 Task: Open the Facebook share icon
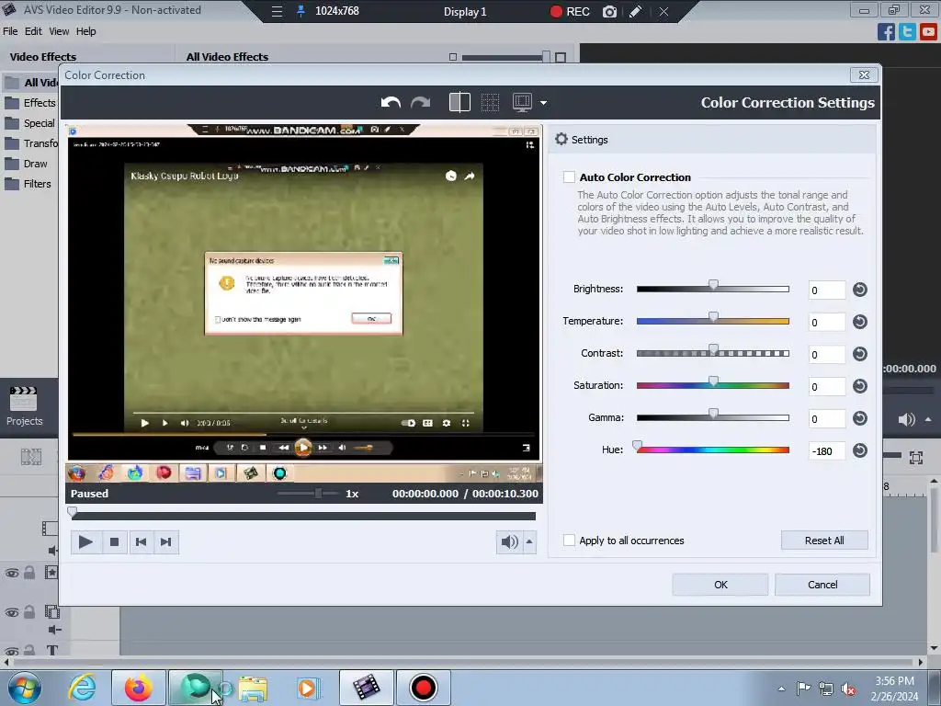point(886,32)
